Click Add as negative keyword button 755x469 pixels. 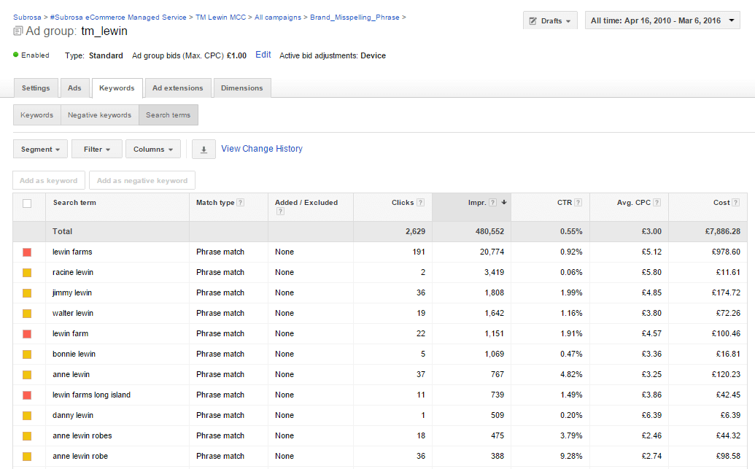click(x=142, y=181)
